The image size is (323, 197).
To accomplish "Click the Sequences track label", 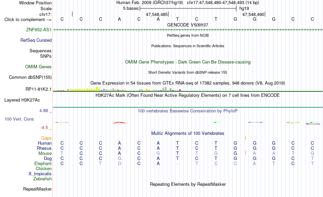I will pos(40,51).
